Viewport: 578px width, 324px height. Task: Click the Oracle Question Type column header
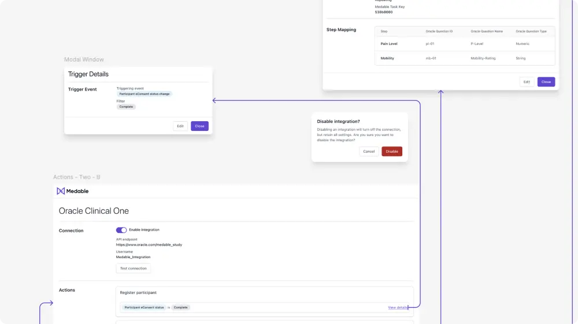point(531,31)
